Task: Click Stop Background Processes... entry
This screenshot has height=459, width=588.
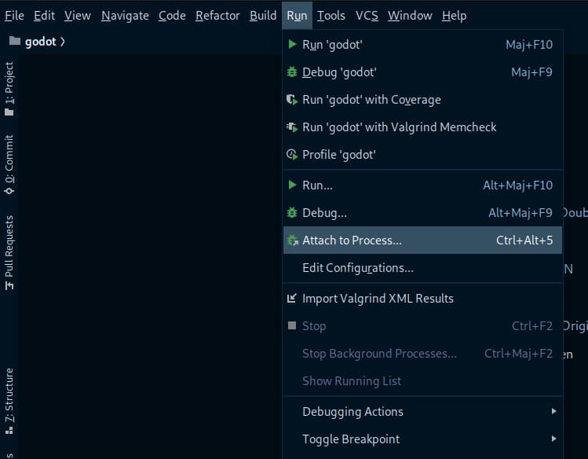Action: click(x=422, y=353)
